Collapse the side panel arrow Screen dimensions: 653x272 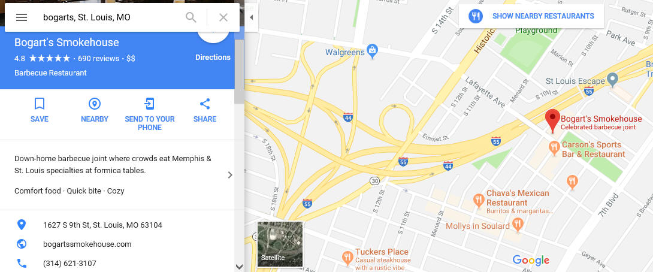coord(251,17)
